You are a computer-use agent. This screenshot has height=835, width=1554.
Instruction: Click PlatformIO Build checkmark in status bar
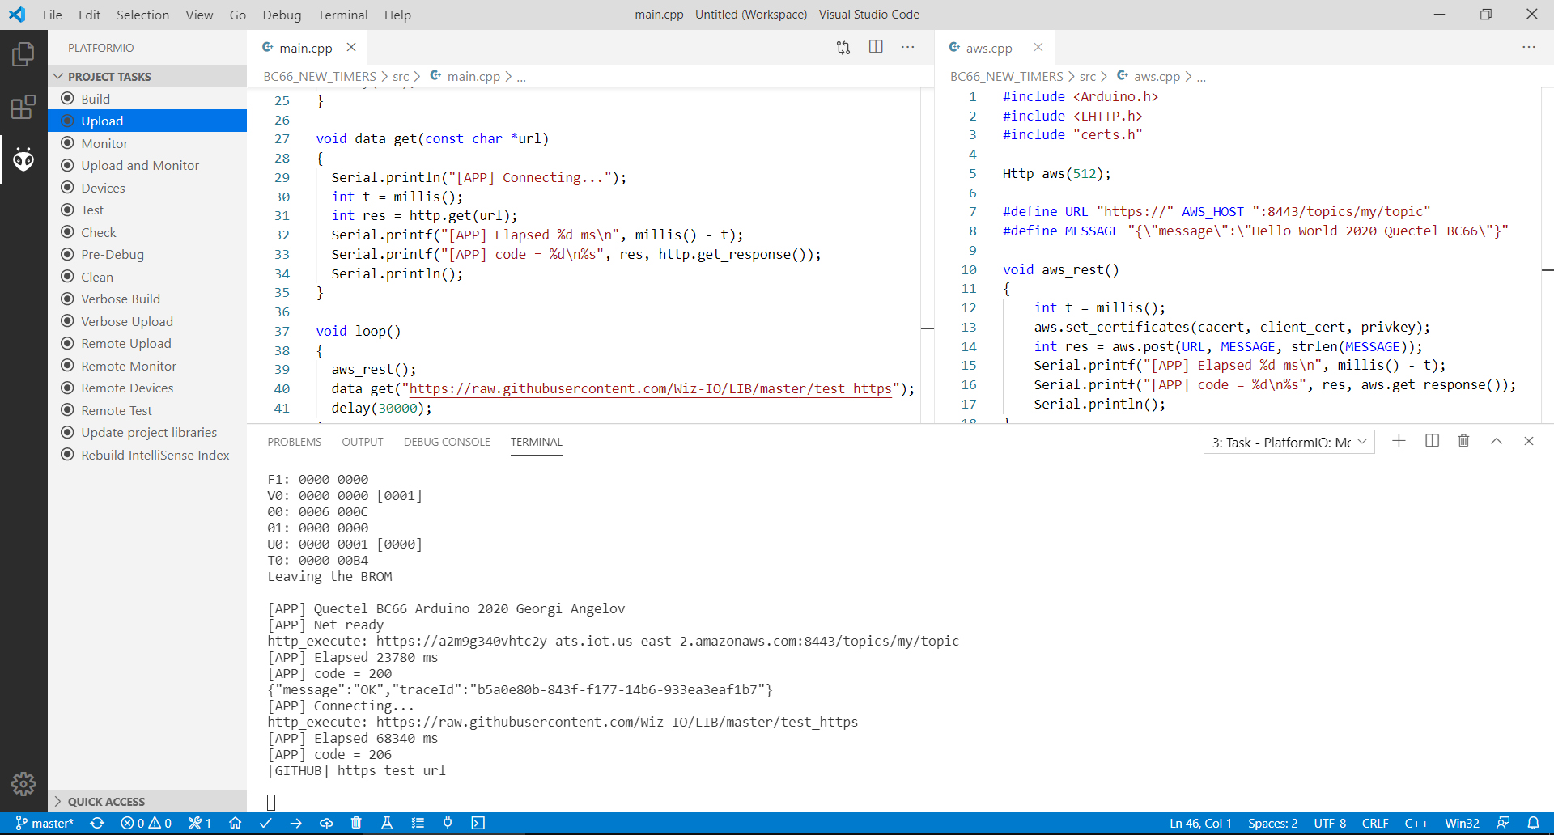265,823
